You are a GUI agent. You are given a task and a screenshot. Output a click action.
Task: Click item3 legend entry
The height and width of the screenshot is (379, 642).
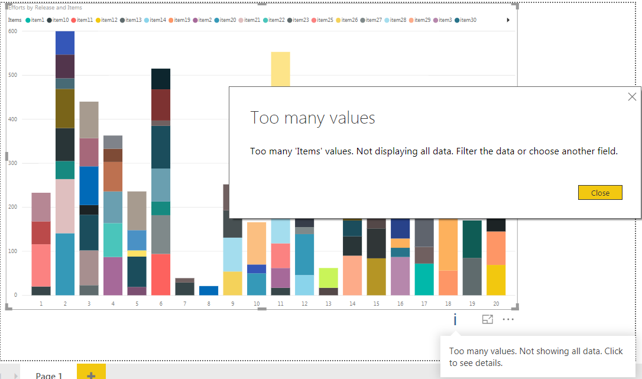click(443, 20)
